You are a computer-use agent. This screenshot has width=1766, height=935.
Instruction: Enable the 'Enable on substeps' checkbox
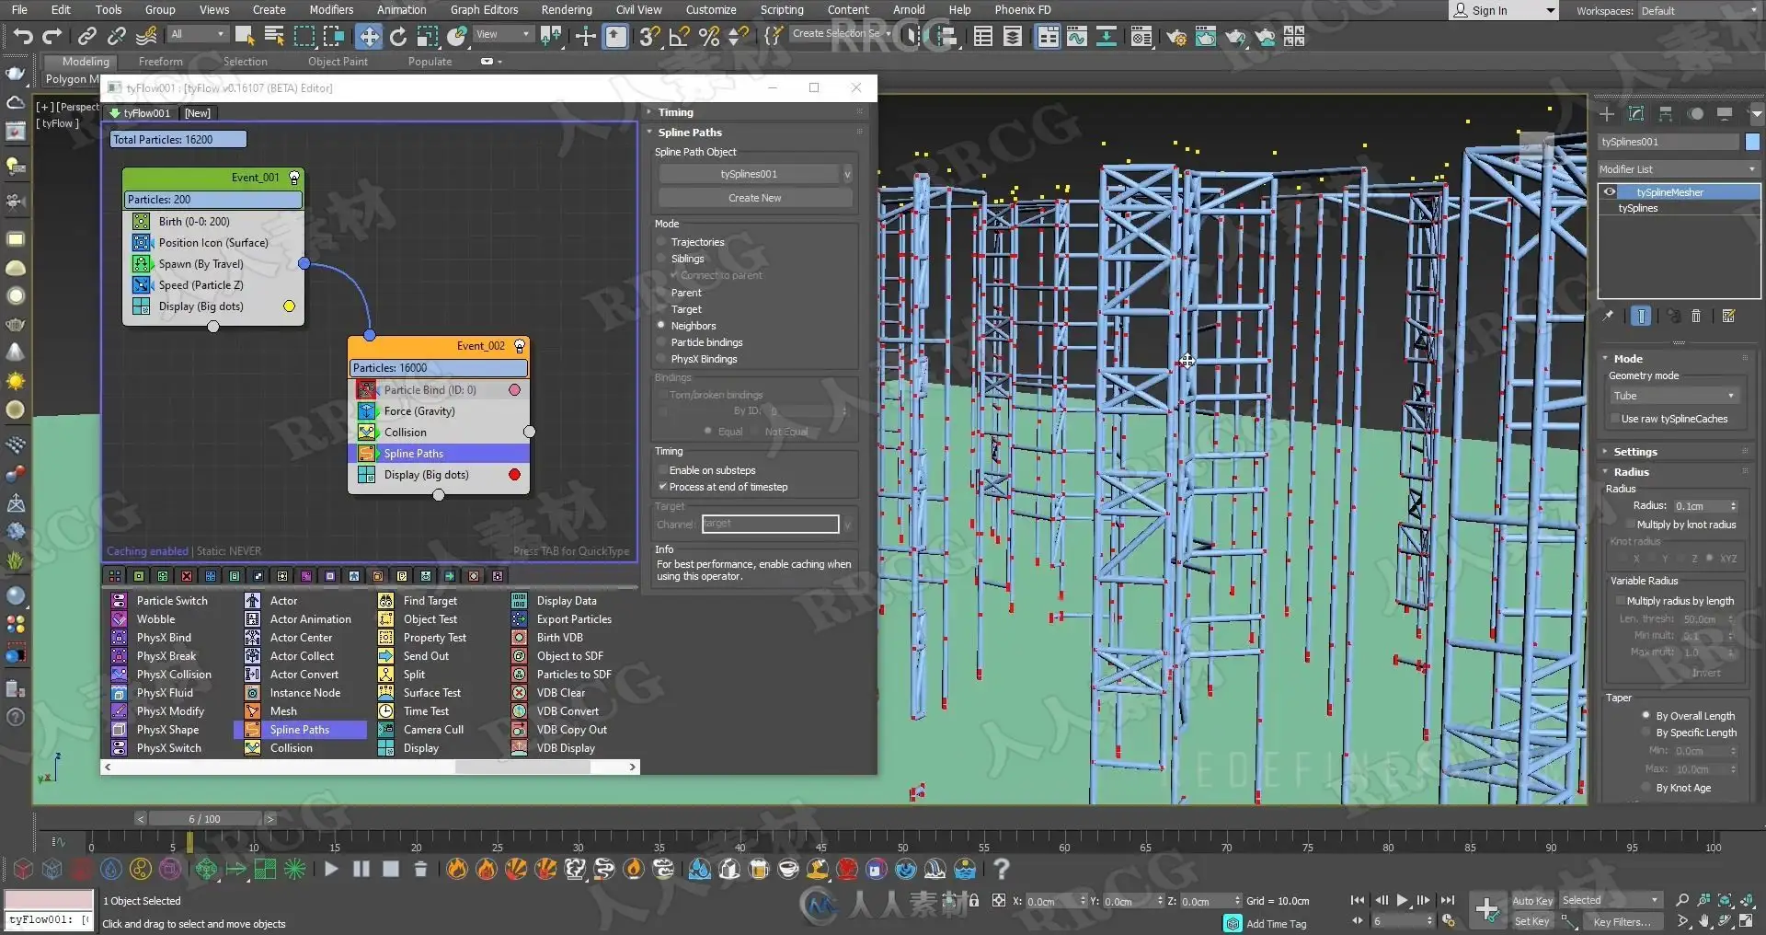(662, 470)
